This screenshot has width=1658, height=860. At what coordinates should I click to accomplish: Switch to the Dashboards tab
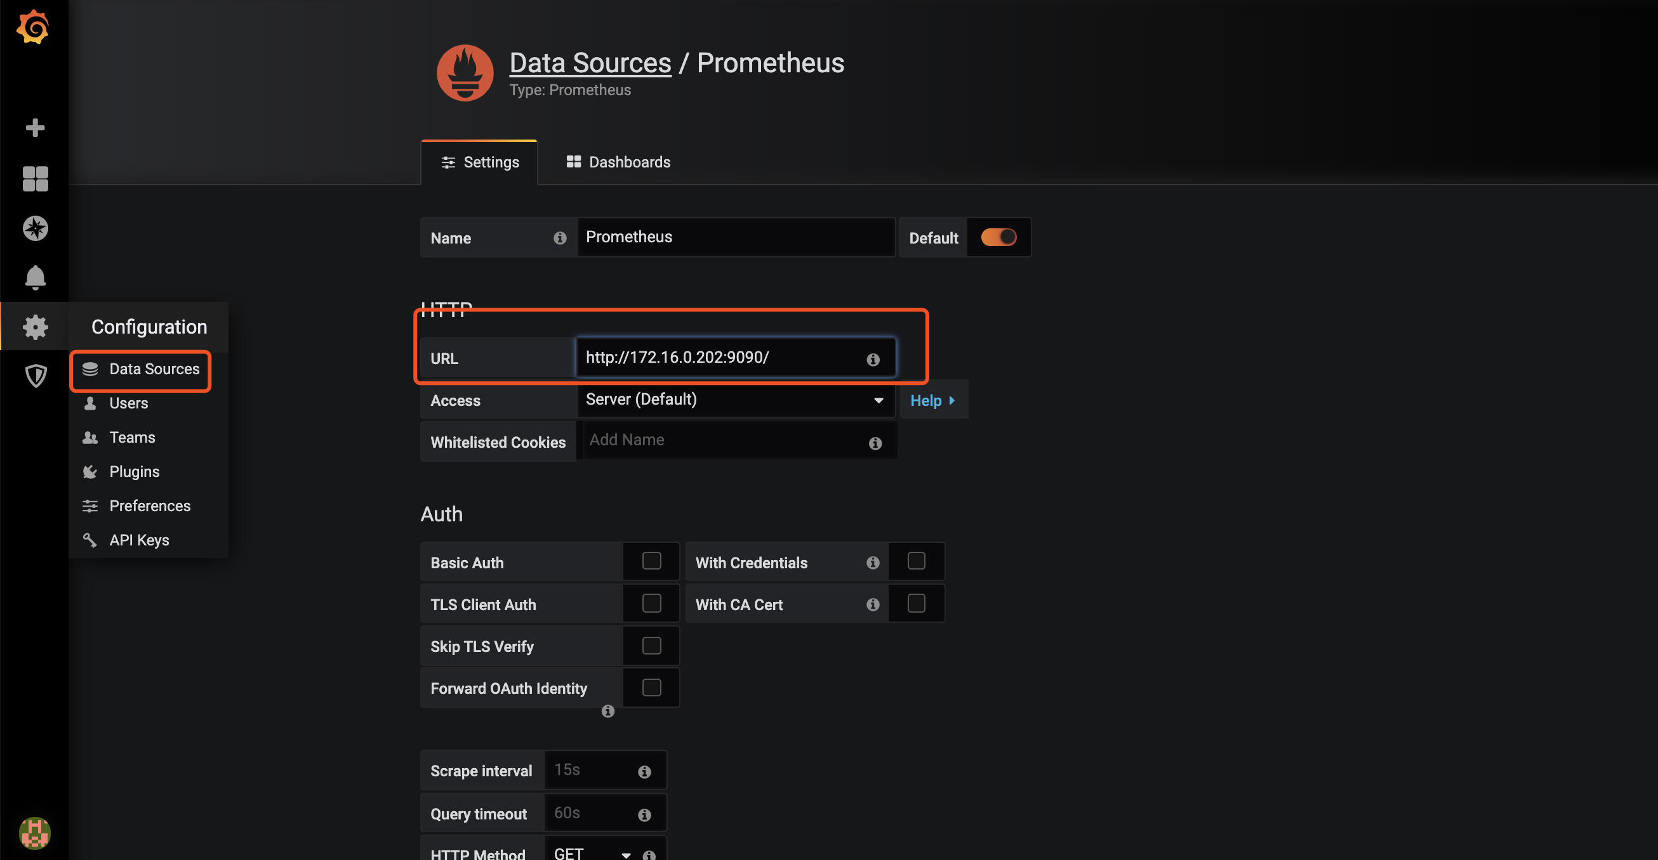(618, 162)
